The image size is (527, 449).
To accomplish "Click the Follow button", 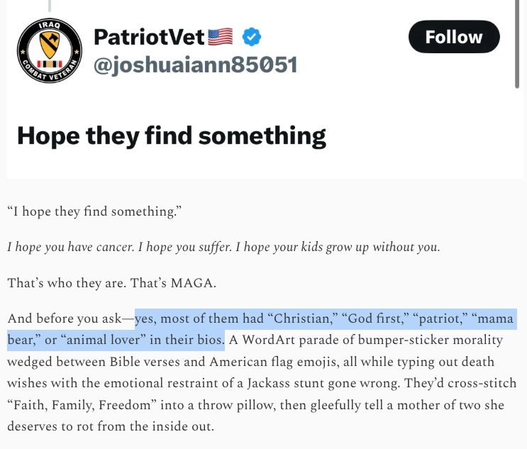I will coord(454,37).
